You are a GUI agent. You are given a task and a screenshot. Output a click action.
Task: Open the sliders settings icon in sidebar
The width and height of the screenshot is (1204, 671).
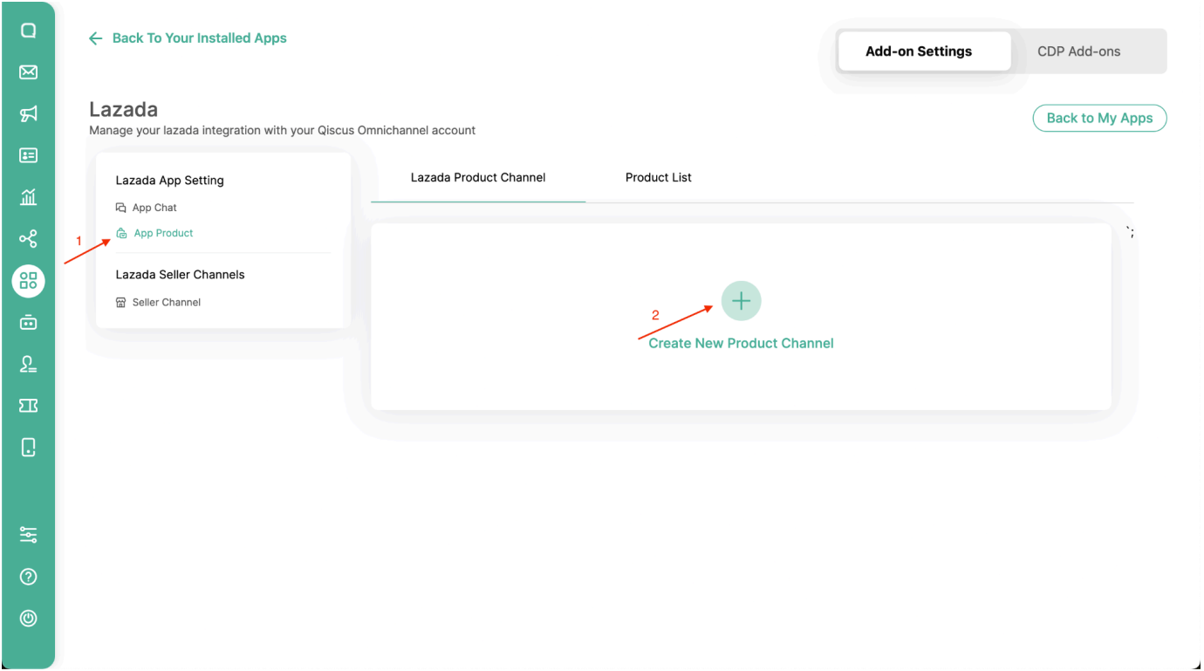click(28, 535)
